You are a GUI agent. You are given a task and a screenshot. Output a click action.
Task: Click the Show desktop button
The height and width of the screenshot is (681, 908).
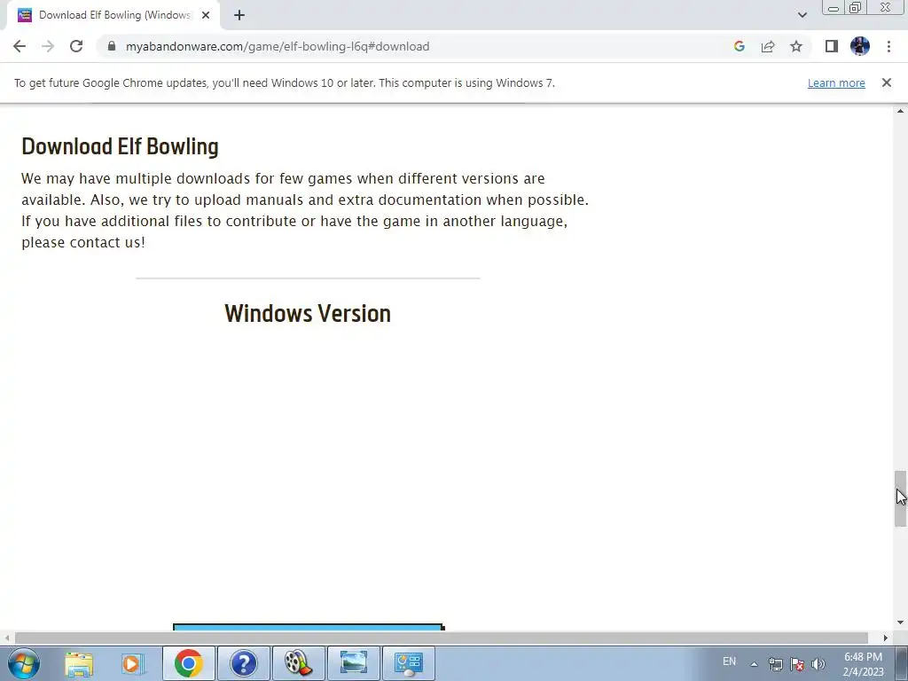click(901, 663)
